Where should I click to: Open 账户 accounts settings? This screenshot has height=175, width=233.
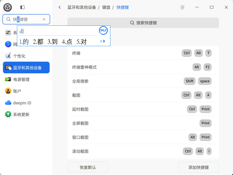26,91
